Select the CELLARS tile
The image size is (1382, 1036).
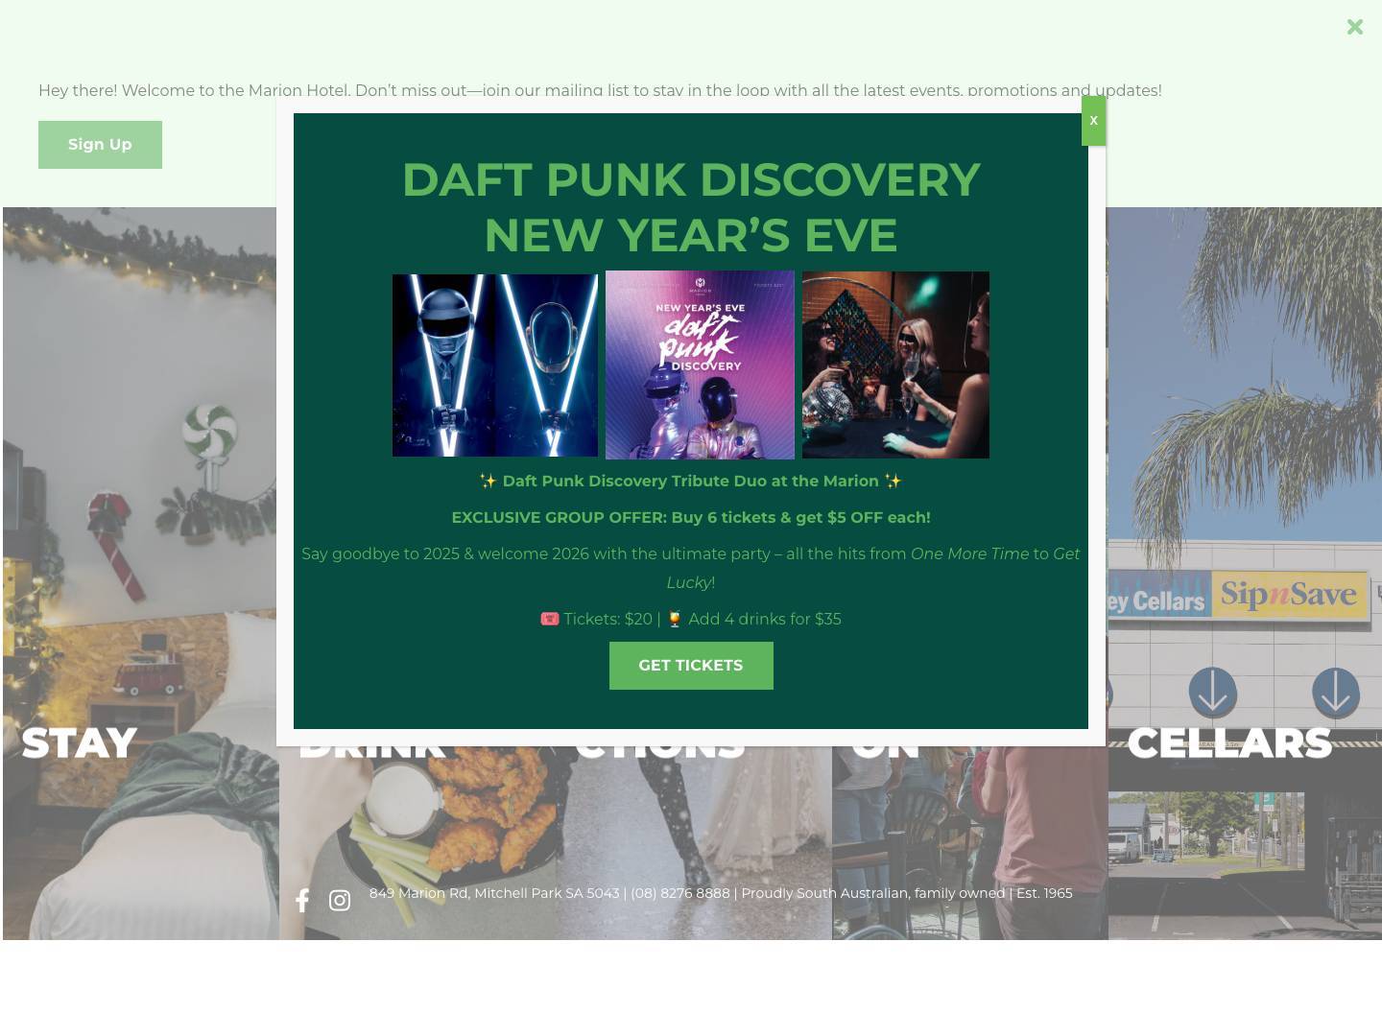pos(1245,574)
